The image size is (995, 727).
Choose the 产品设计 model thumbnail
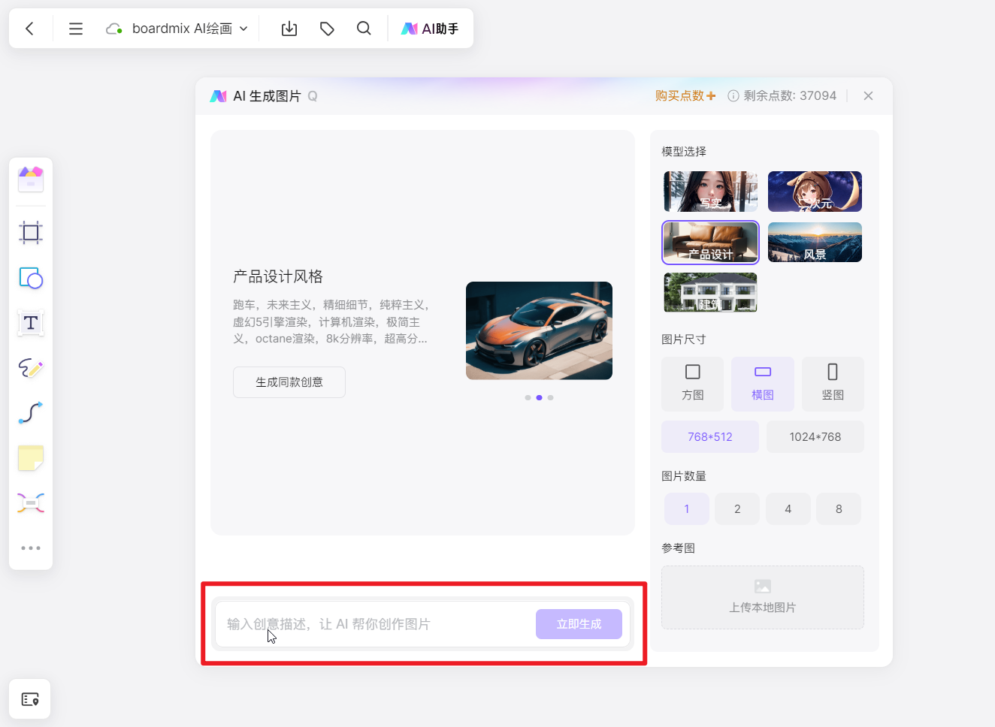click(711, 243)
